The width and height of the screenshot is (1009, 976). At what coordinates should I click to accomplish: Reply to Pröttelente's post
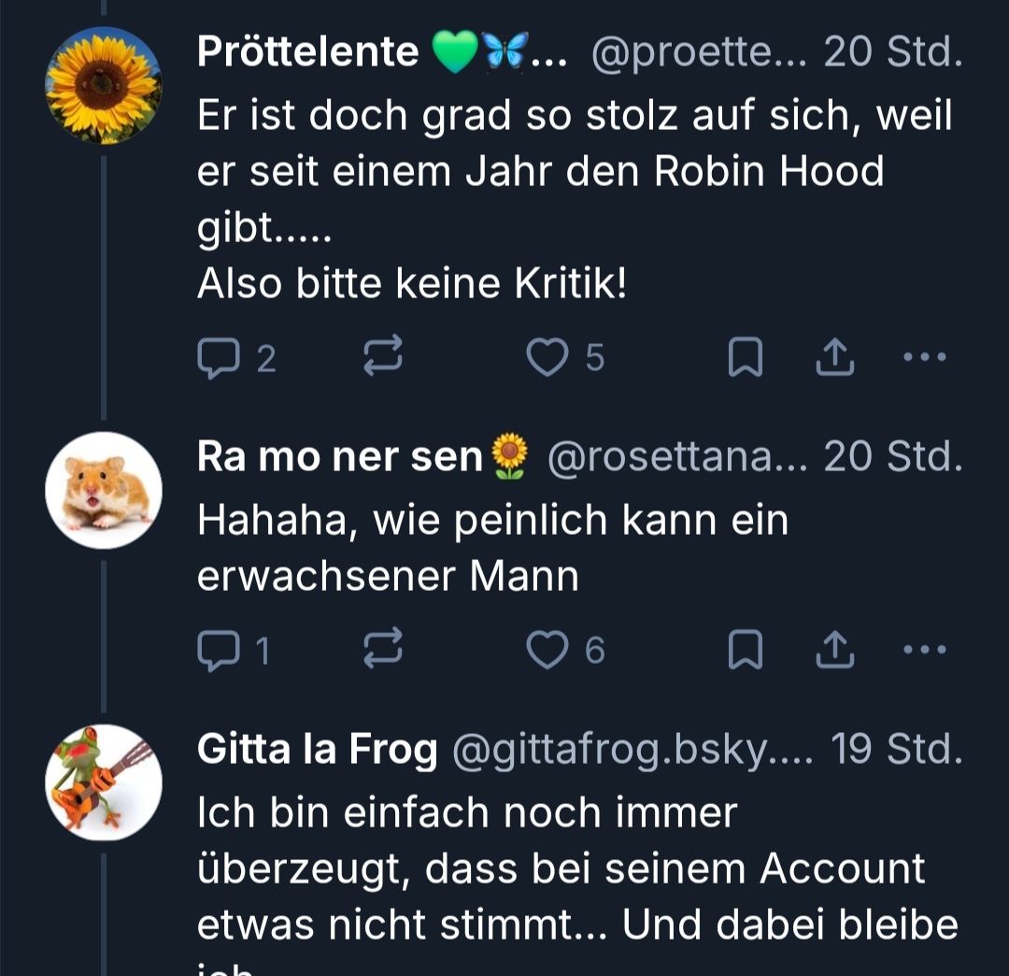(219, 358)
